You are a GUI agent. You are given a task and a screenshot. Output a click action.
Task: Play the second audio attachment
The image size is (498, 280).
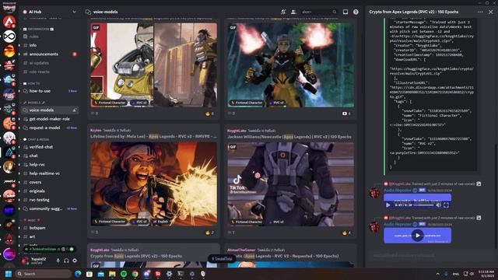coord(417,236)
